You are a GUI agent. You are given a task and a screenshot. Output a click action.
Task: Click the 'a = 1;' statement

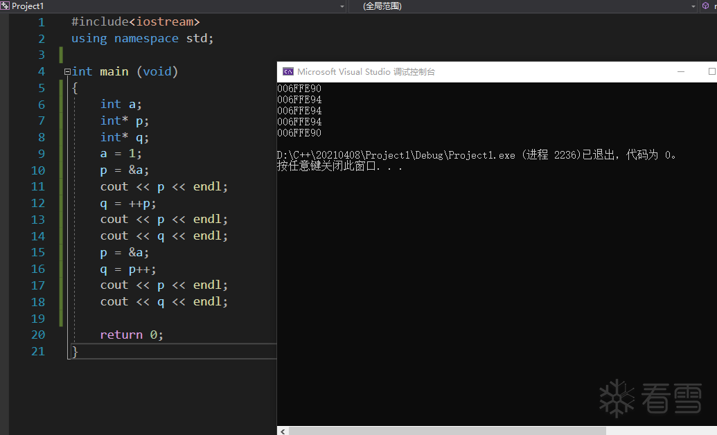[x=121, y=154]
